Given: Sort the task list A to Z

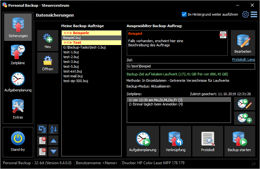Looking at the screenshot, I should click(54, 129).
